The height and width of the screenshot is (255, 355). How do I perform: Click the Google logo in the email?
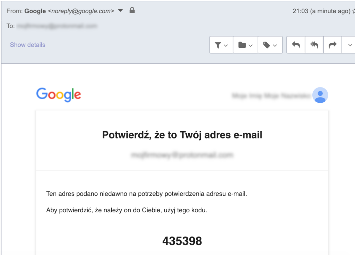click(x=59, y=95)
